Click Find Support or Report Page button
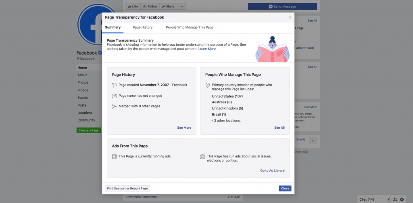The width and height of the screenshot is (413, 203). (127, 188)
